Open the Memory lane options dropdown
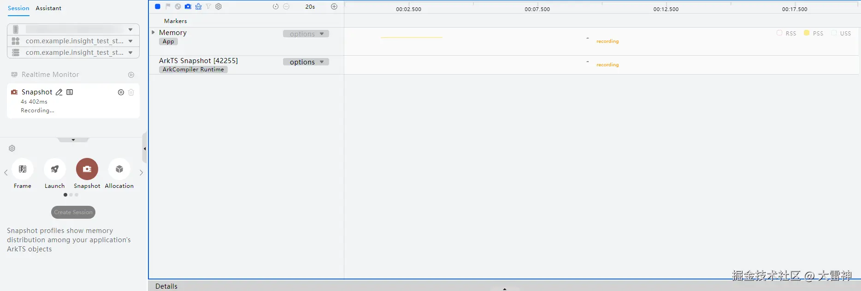Image resolution: width=861 pixels, height=291 pixels. tap(306, 34)
